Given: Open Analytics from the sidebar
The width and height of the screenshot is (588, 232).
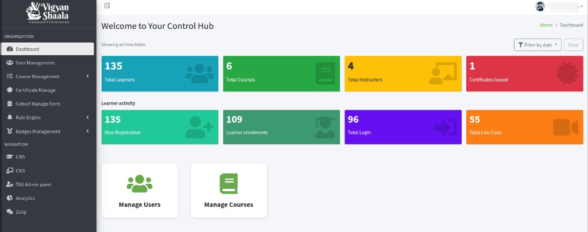Looking at the screenshot, I should click(x=48, y=198).
